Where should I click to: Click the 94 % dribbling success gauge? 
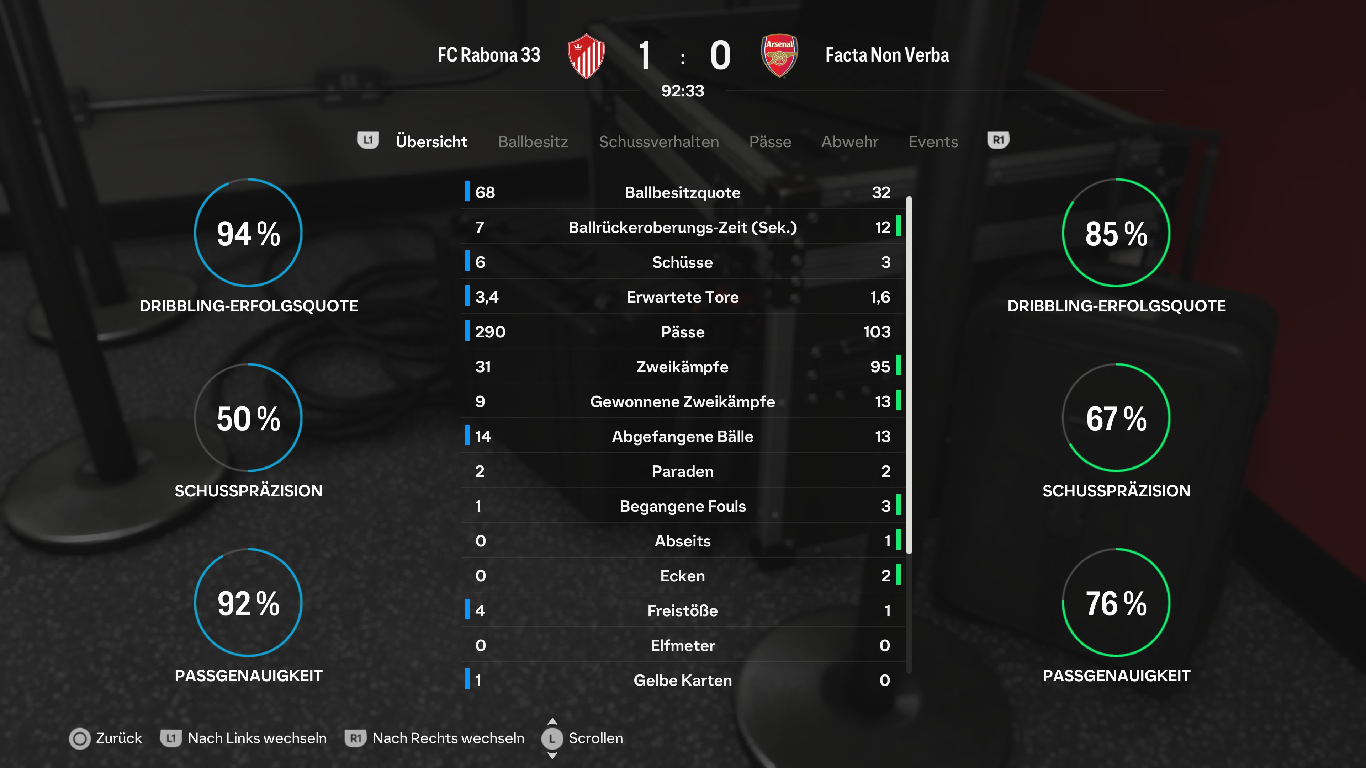[248, 233]
